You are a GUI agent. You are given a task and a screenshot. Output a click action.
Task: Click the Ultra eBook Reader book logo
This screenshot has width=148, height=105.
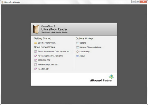pos(36,29)
